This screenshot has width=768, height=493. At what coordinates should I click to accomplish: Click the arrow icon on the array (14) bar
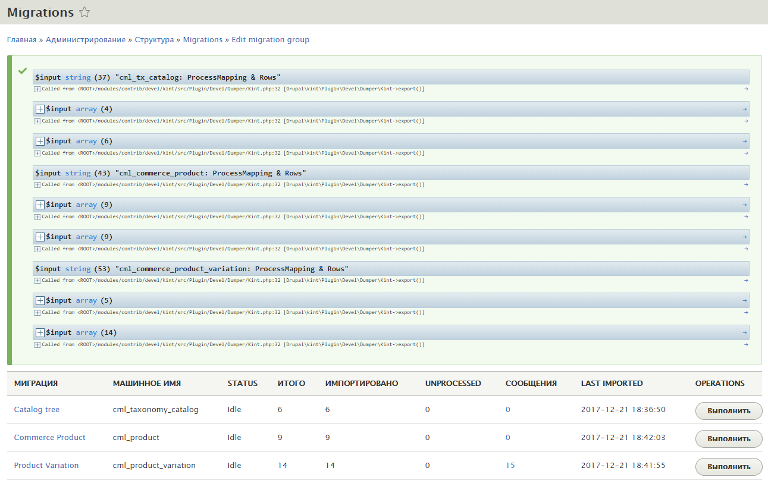click(x=745, y=332)
